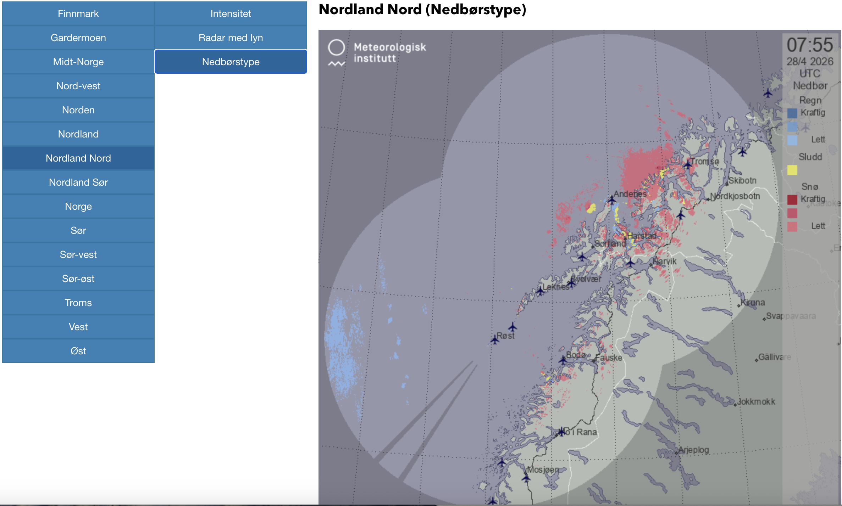The height and width of the screenshot is (506, 842).
Task: Click the Sludd legend label
Action: (810, 157)
